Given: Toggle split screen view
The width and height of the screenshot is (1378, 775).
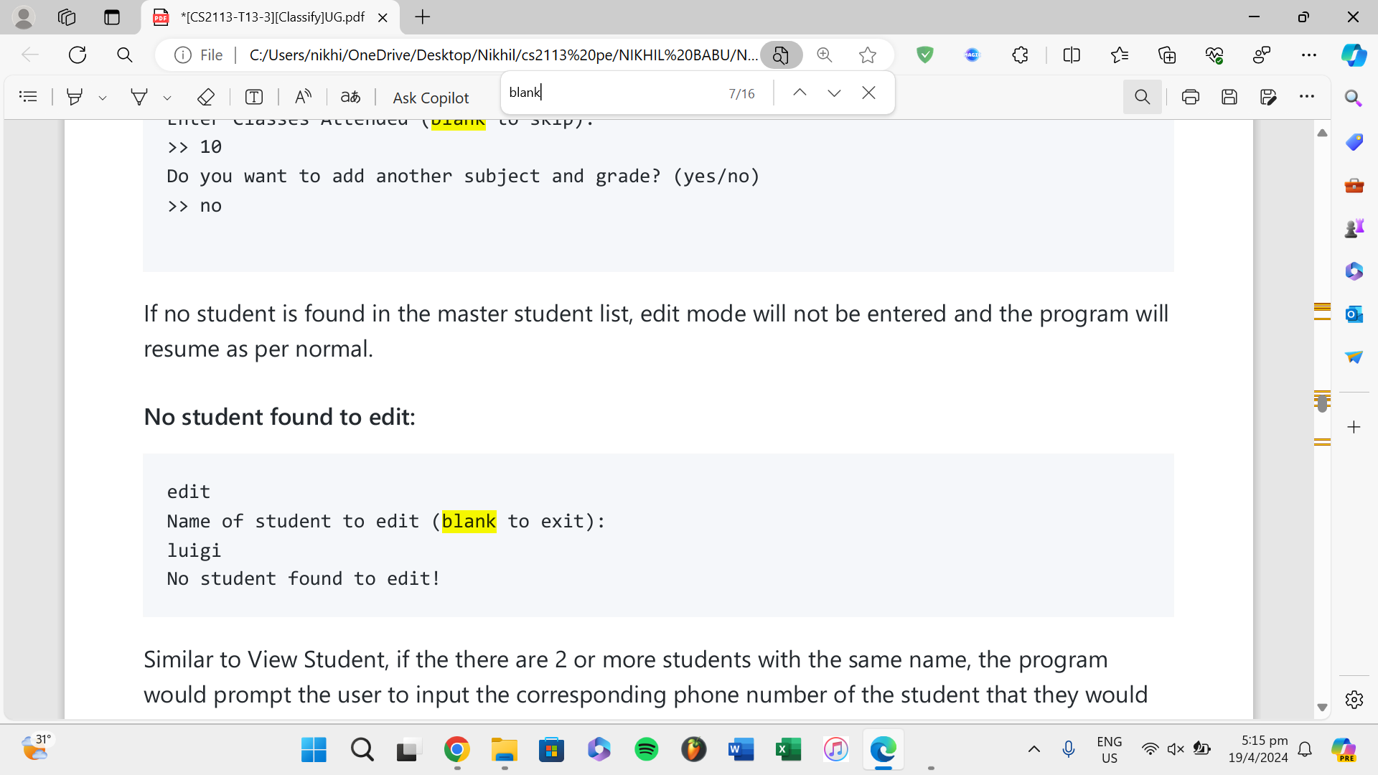Looking at the screenshot, I should tap(1072, 55).
